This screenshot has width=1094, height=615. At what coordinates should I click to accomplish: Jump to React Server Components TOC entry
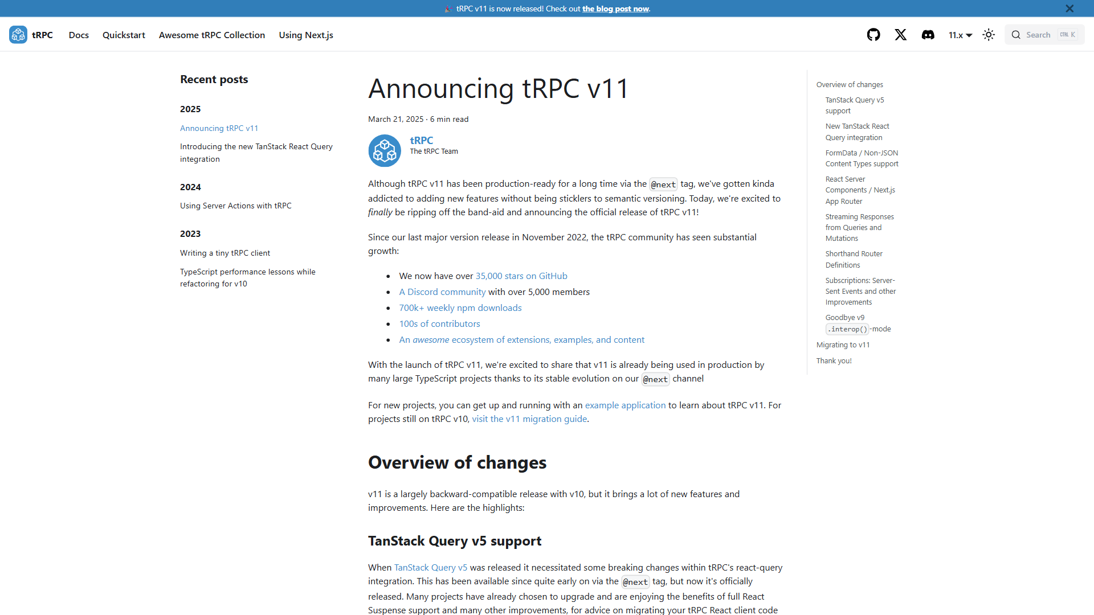(x=860, y=190)
